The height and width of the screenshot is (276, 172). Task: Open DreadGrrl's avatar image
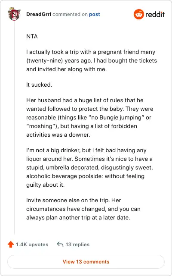(14, 14)
